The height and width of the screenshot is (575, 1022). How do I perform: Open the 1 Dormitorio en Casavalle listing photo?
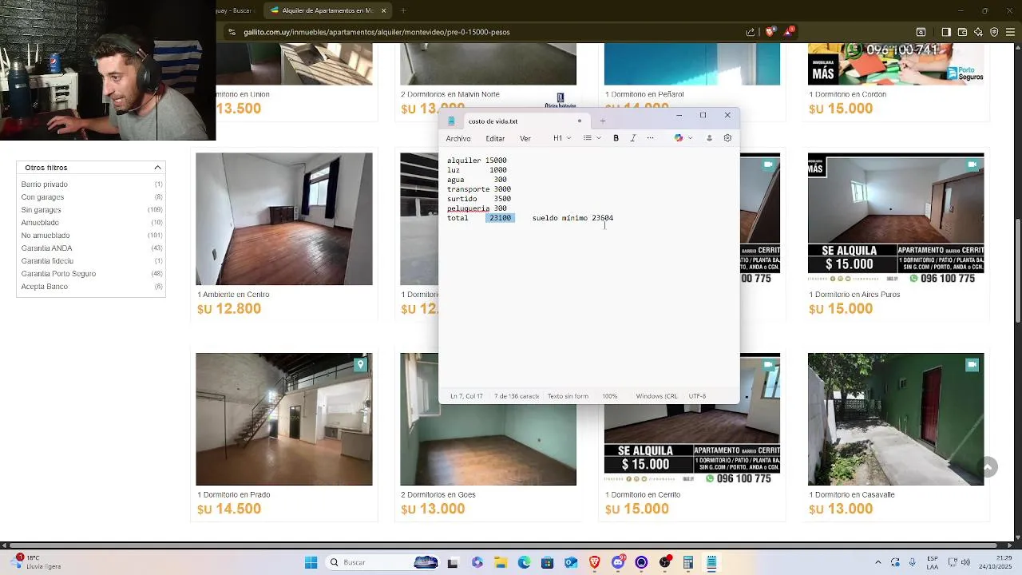(896, 419)
